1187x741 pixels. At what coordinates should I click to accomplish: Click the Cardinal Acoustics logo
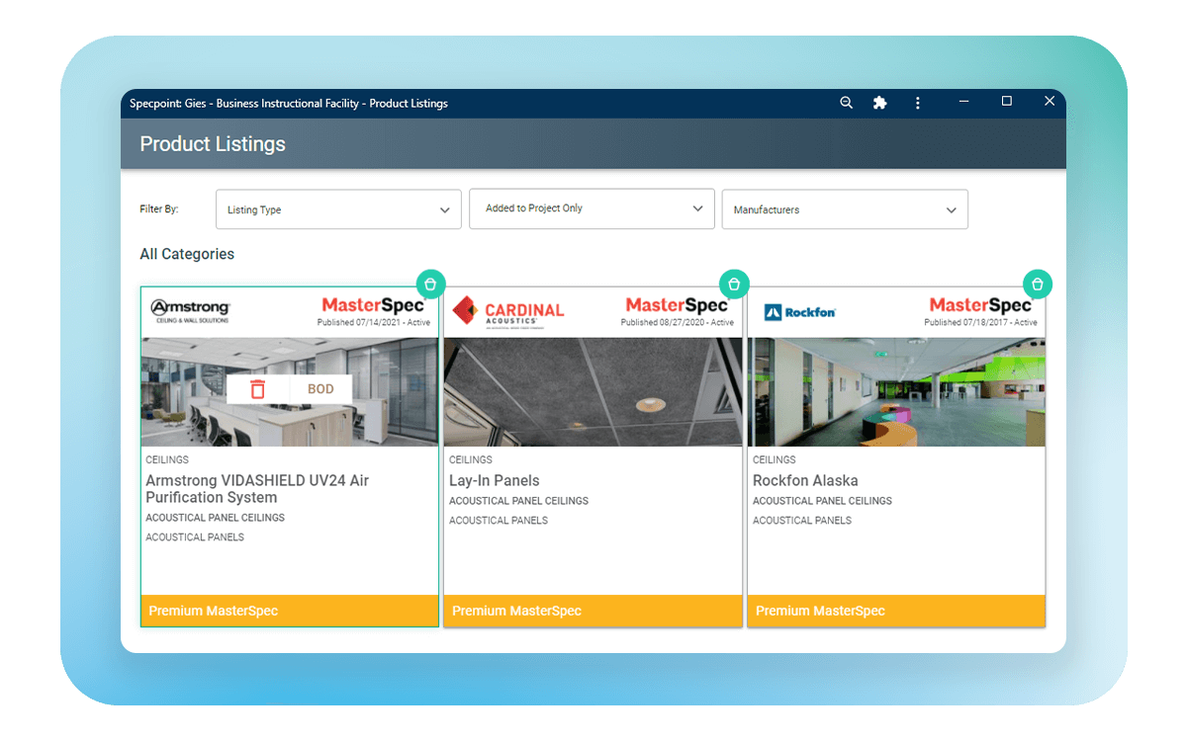(508, 311)
